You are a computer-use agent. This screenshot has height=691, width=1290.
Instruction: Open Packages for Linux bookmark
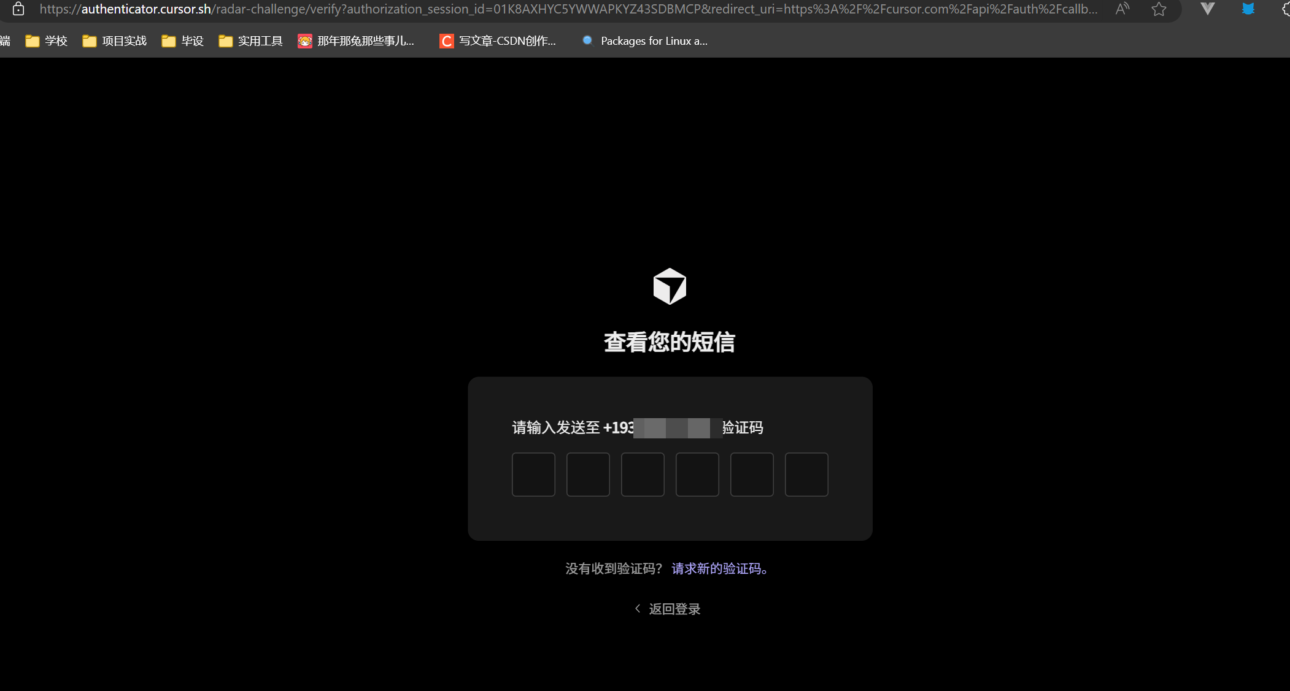(x=645, y=41)
